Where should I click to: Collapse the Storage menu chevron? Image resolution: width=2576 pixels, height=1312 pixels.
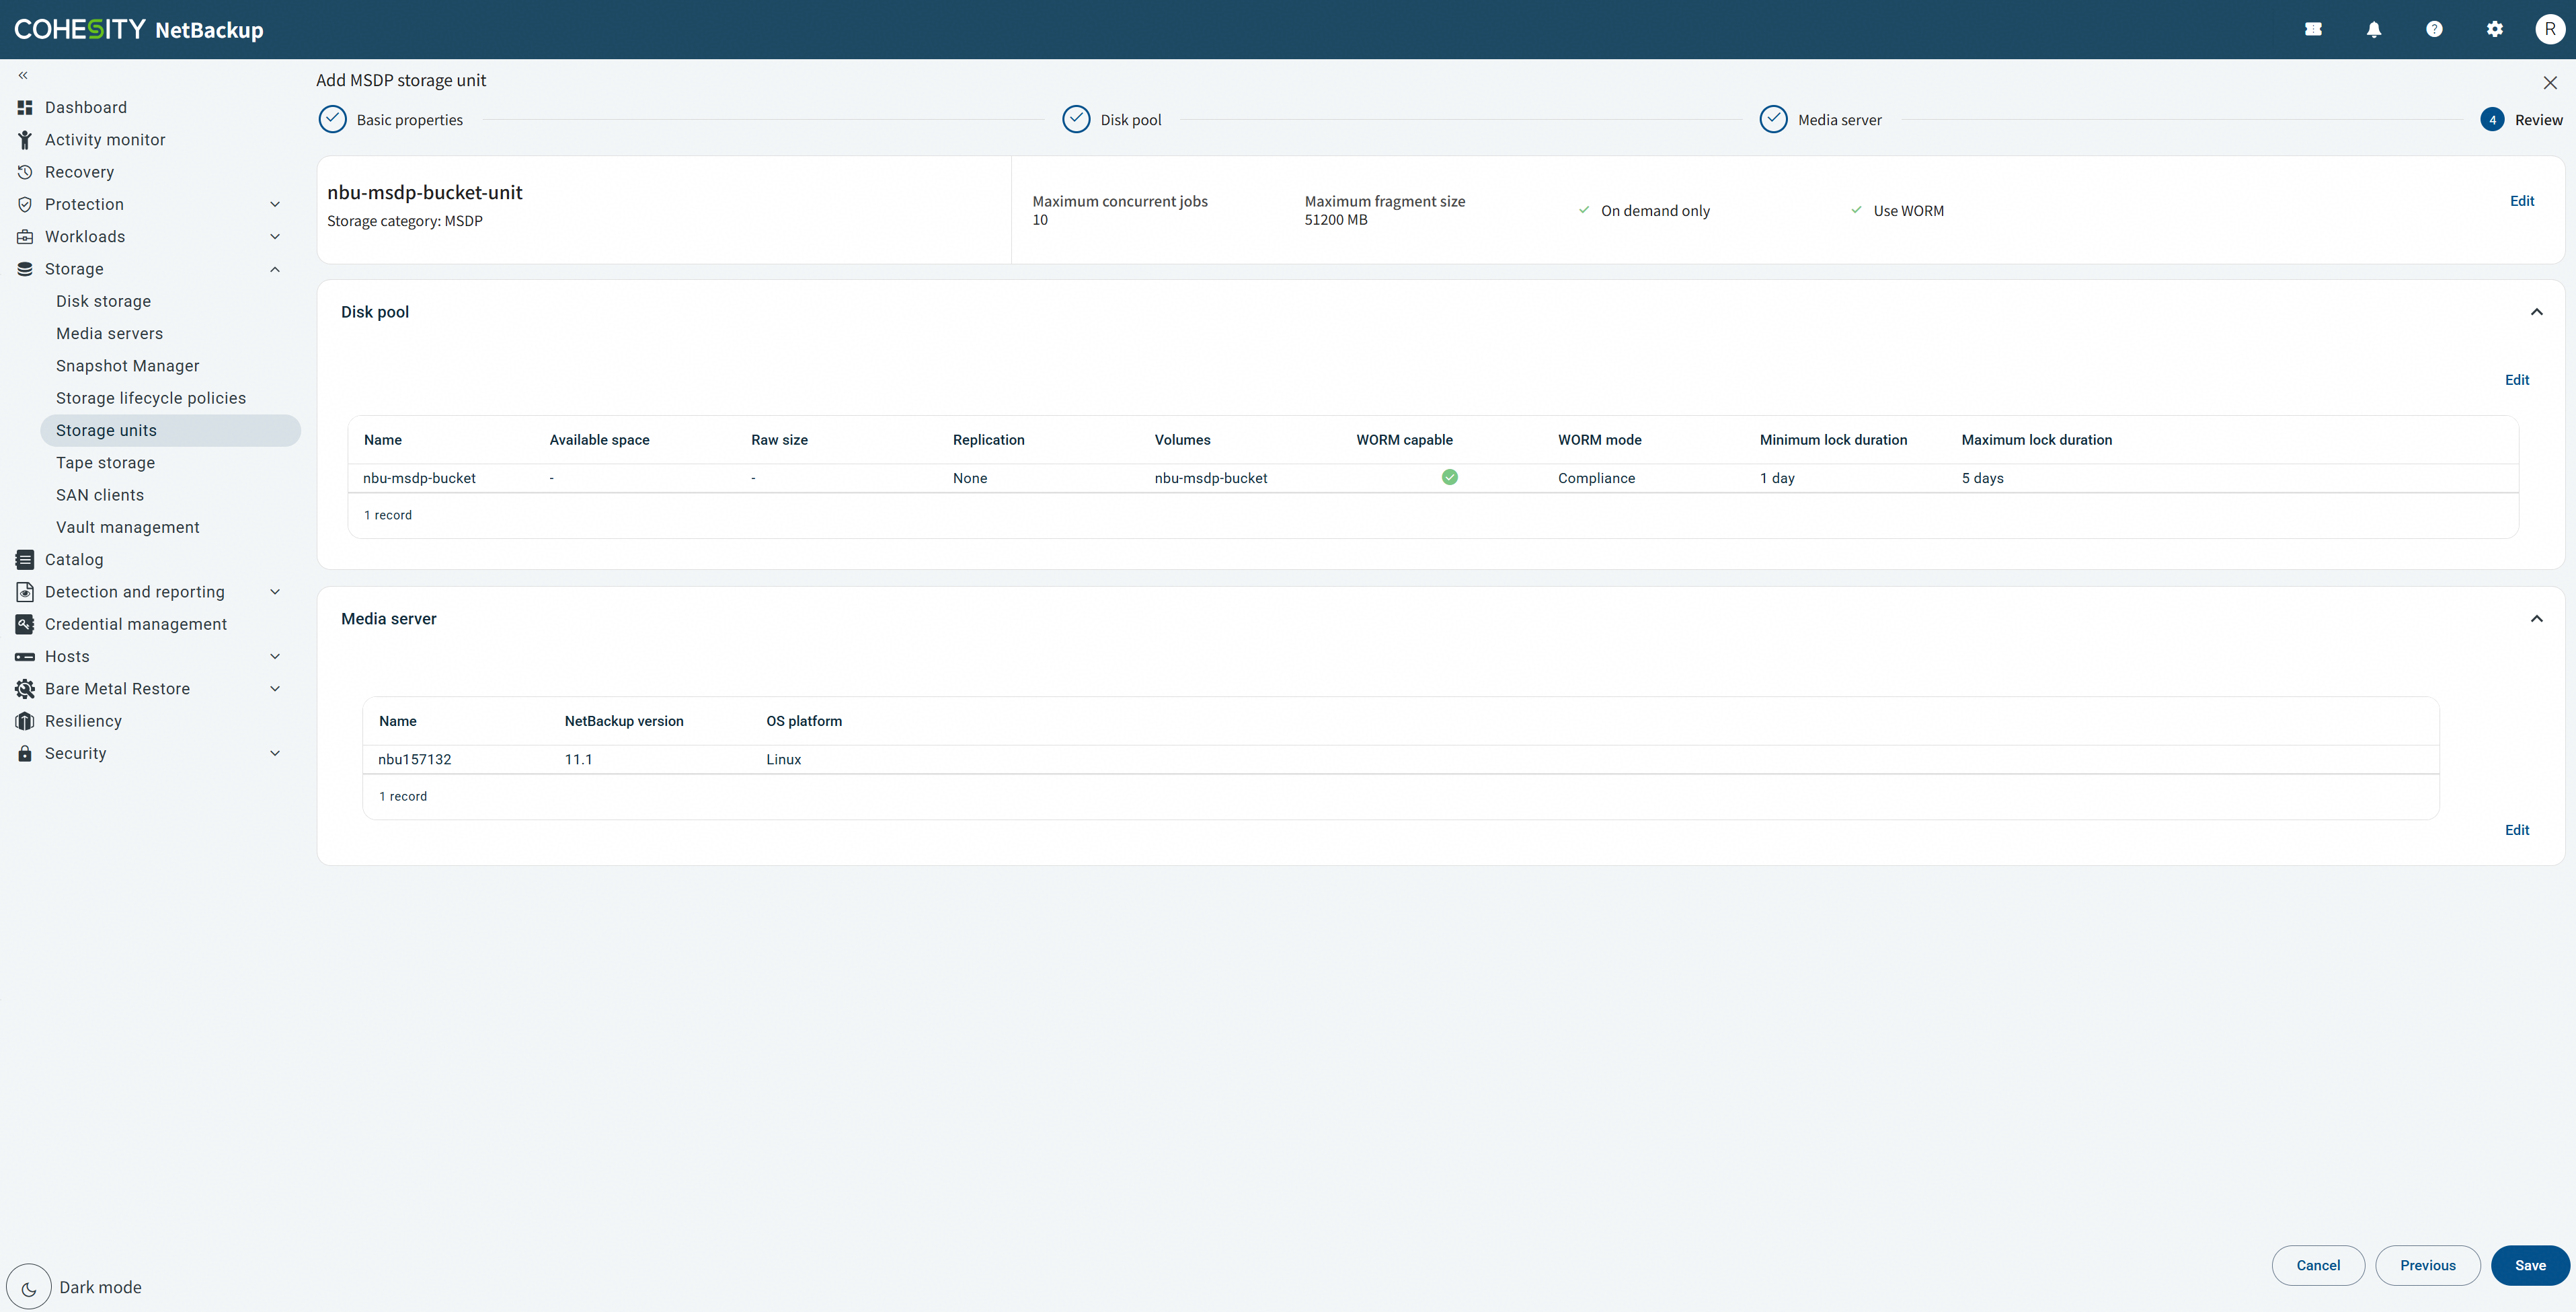coord(275,269)
